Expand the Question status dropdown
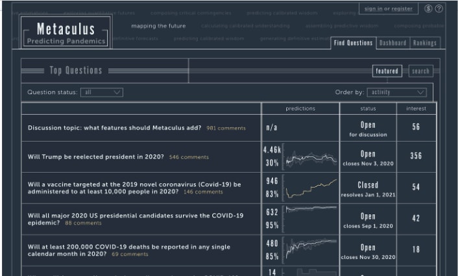The height and width of the screenshot is (276, 458). (x=102, y=92)
